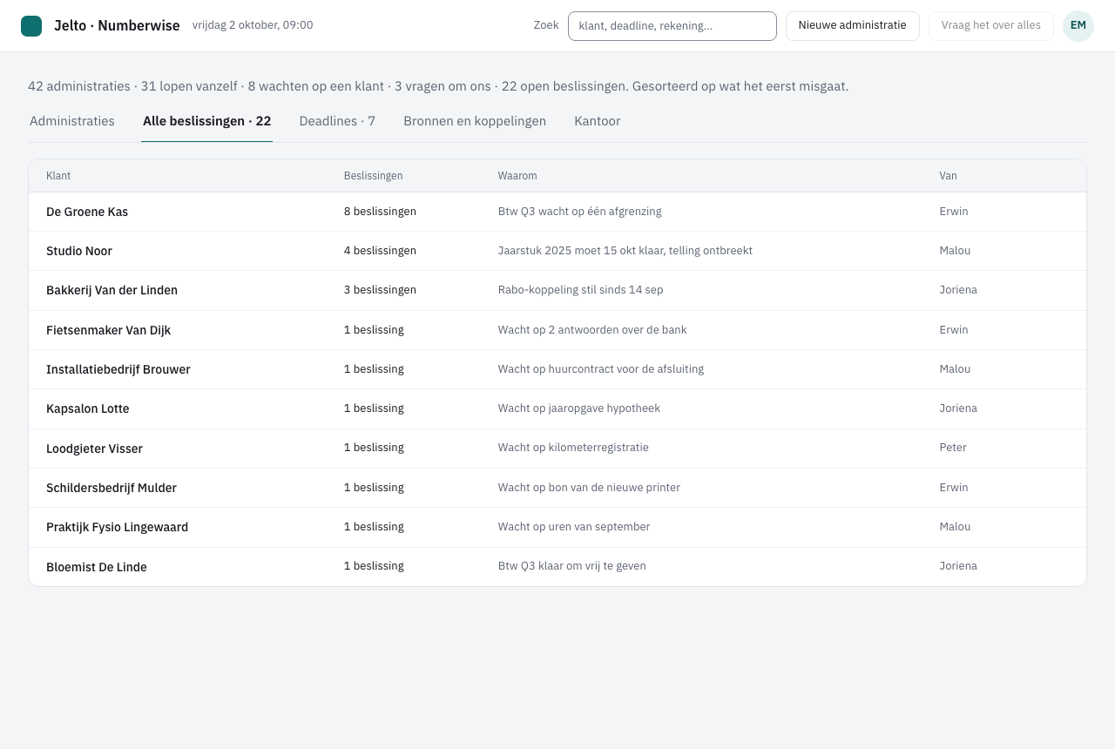Click 'Wacht op bon van de nieuwe printer'
This screenshot has height=749, width=1115.
[589, 488]
